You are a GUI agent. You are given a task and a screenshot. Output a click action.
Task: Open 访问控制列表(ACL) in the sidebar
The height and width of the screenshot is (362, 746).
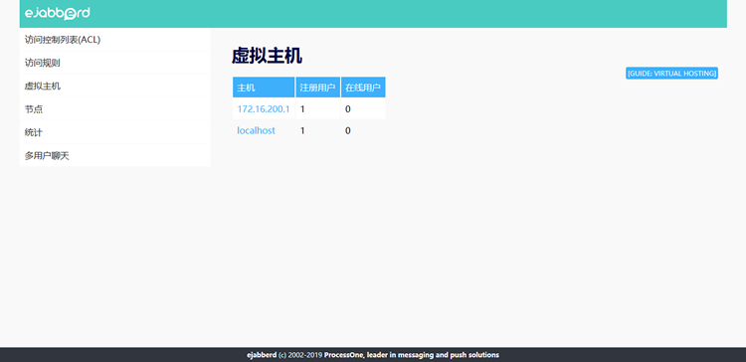(114, 40)
